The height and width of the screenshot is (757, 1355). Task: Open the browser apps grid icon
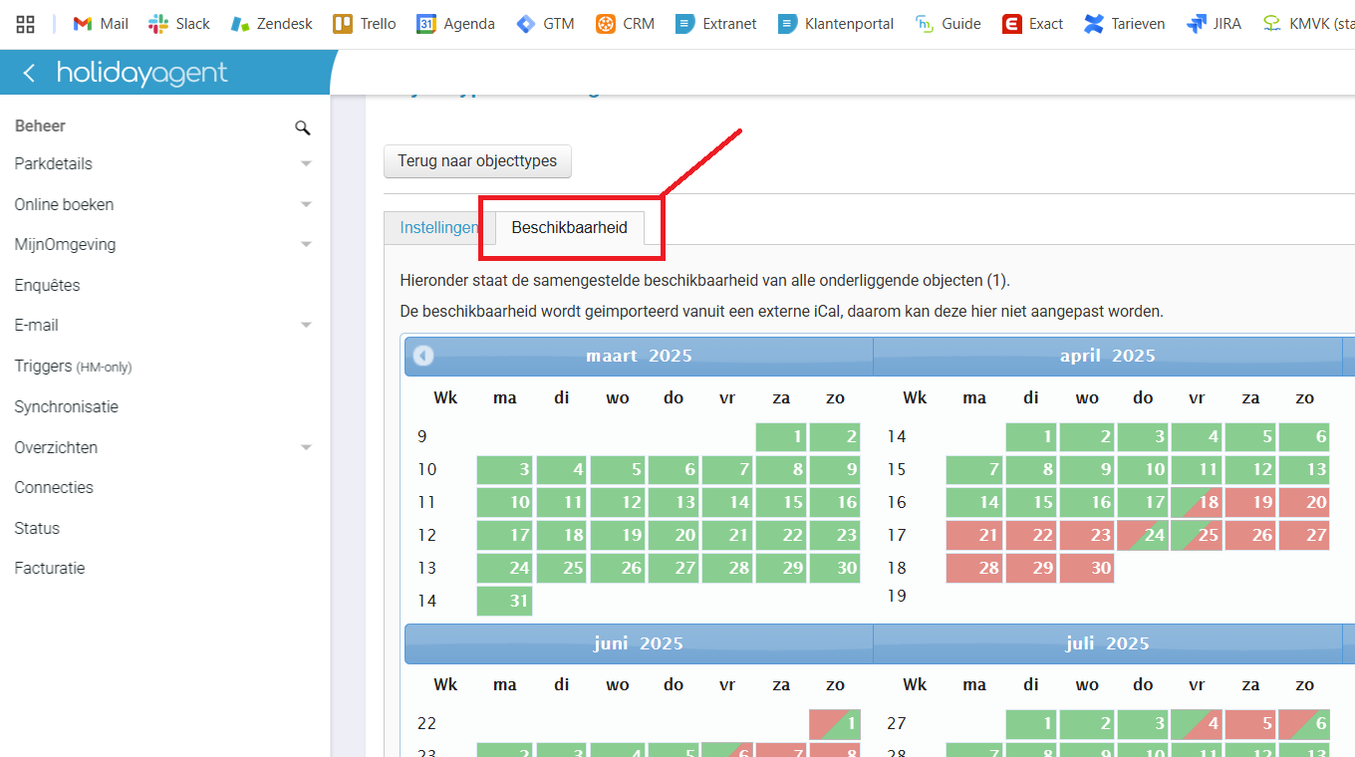click(x=26, y=24)
